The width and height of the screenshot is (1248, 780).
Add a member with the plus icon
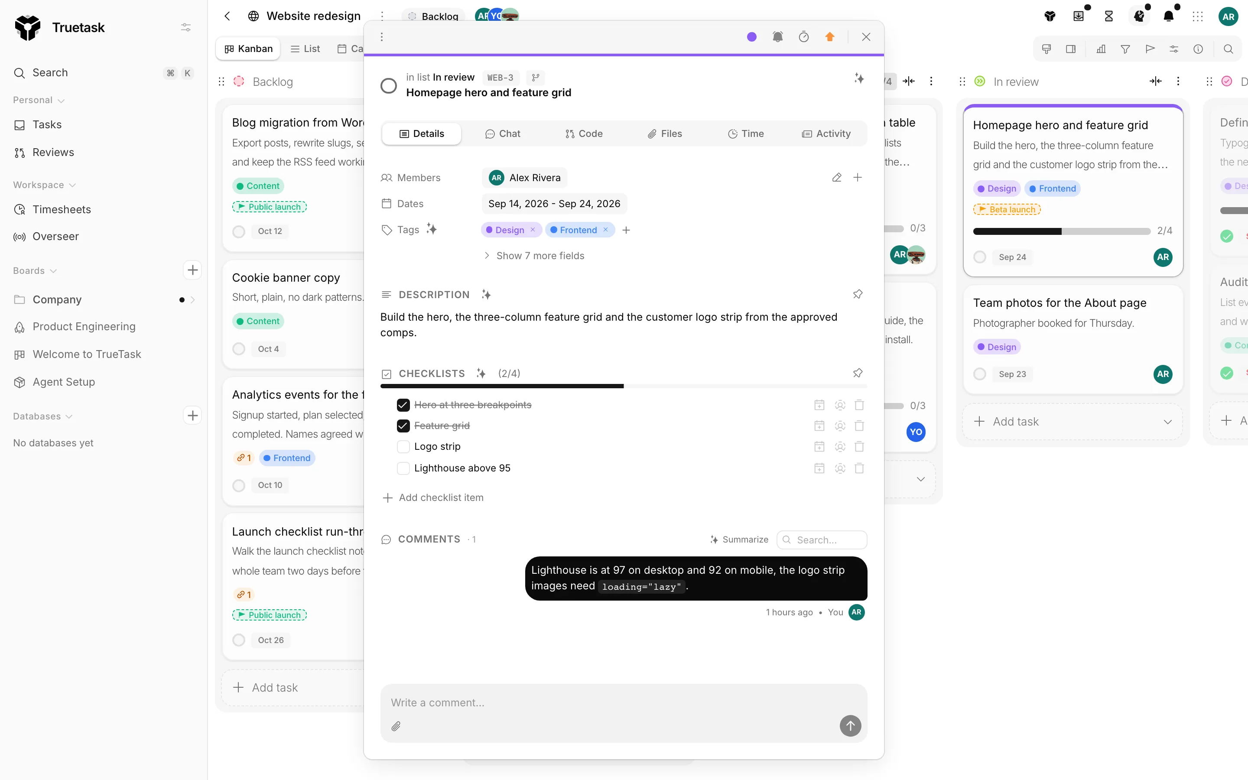[x=858, y=178]
